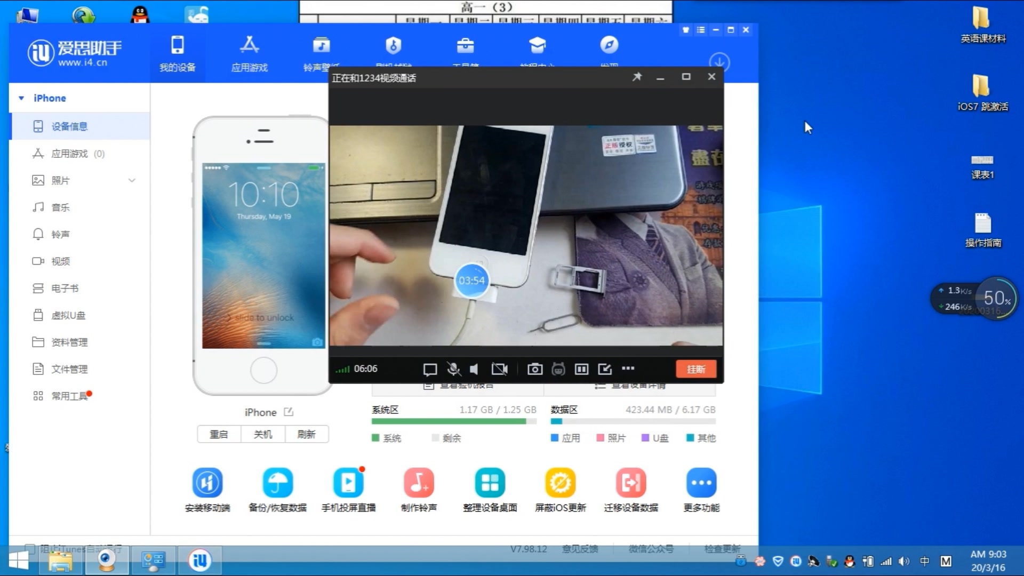This screenshot has width=1024, height=576.
Task: Click the 03:54 floating timer bubble
Action: tap(472, 281)
